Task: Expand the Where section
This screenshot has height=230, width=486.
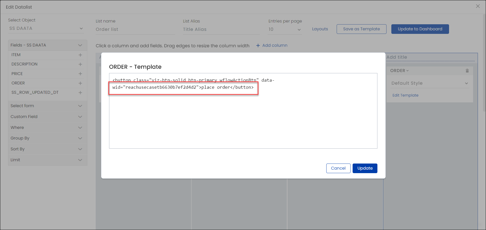Action: (x=47, y=128)
